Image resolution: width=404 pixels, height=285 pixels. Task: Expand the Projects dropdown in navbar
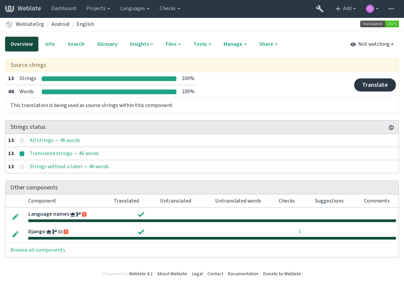pos(98,8)
